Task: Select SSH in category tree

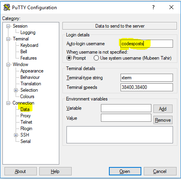Action: click(x=25, y=135)
